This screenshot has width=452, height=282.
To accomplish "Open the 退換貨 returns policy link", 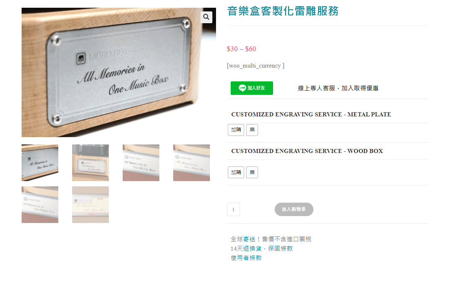I will [252, 248].
